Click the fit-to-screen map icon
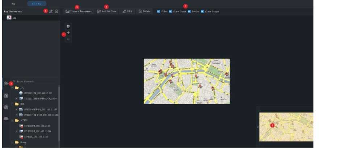The width and height of the screenshot is (340, 148). pyautogui.click(x=68, y=26)
